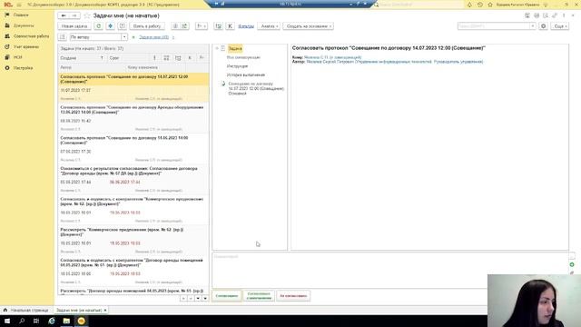581x327 pixels.
Task: Select task Совещание по договору 14.07.2023 12:00
Action: pyautogui.click(x=133, y=87)
